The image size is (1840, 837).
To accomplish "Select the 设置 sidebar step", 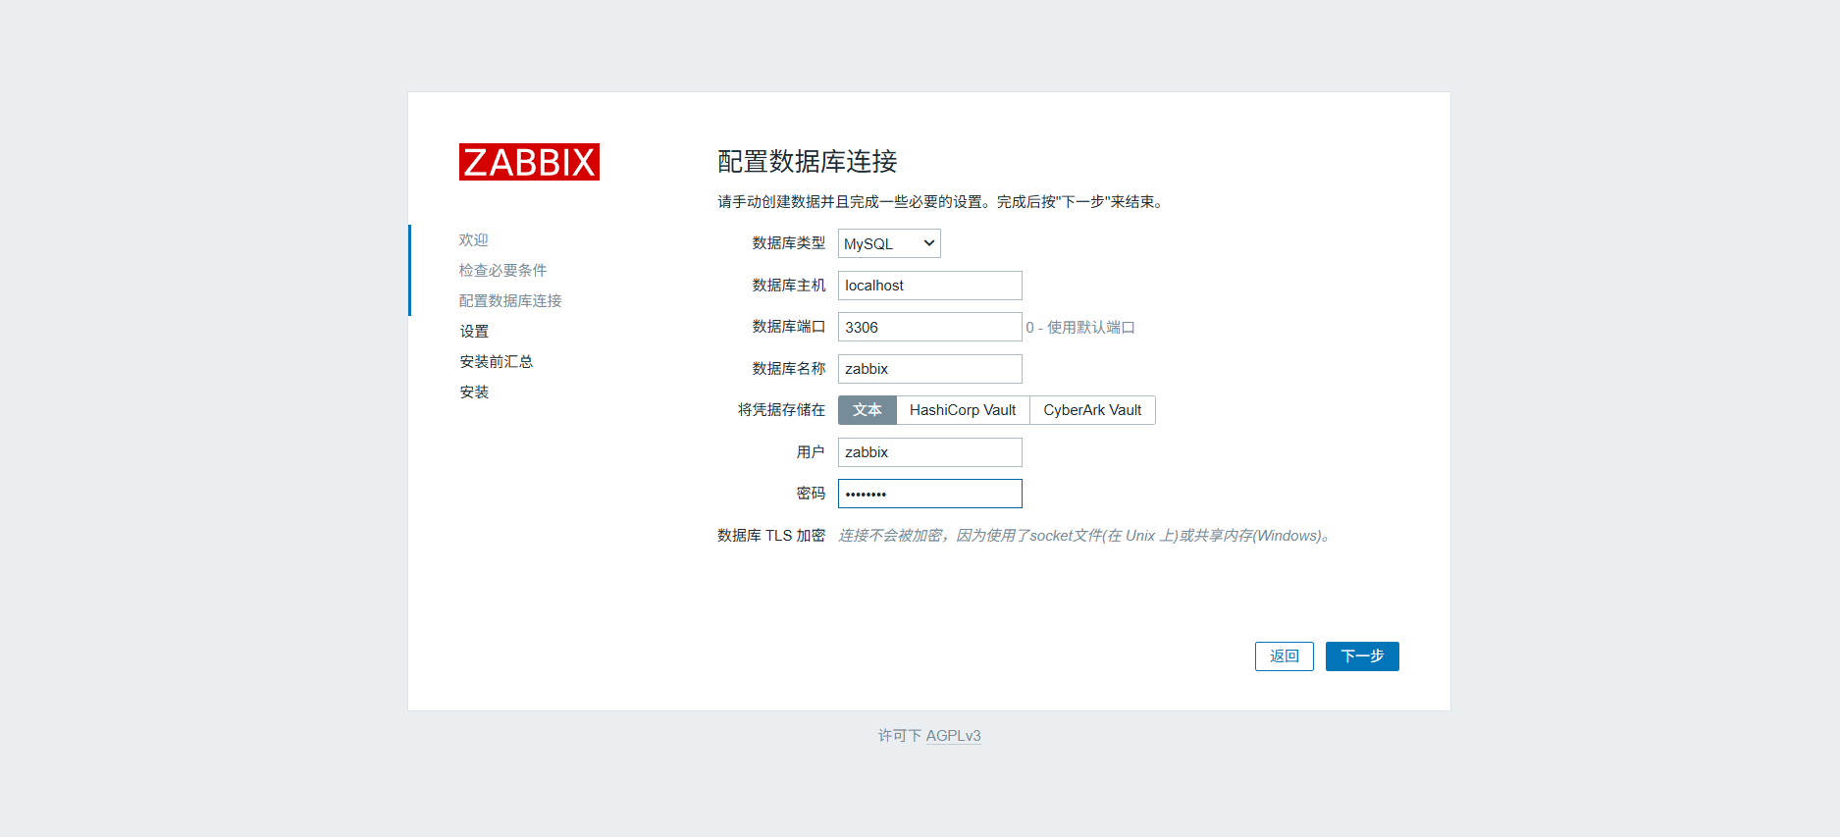I will [x=474, y=332].
